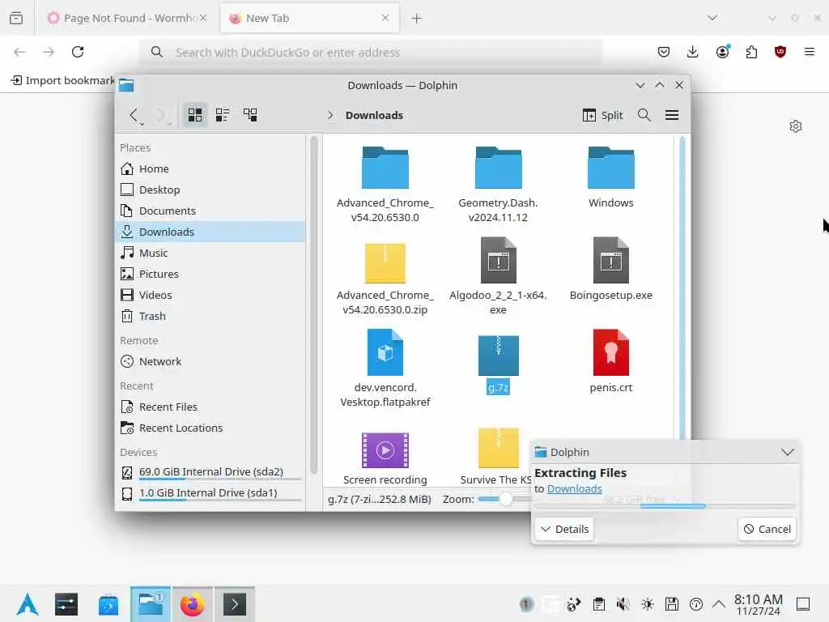Screen dimensions: 829x622
Task: Reload the current browser page
Action: click(x=78, y=52)
